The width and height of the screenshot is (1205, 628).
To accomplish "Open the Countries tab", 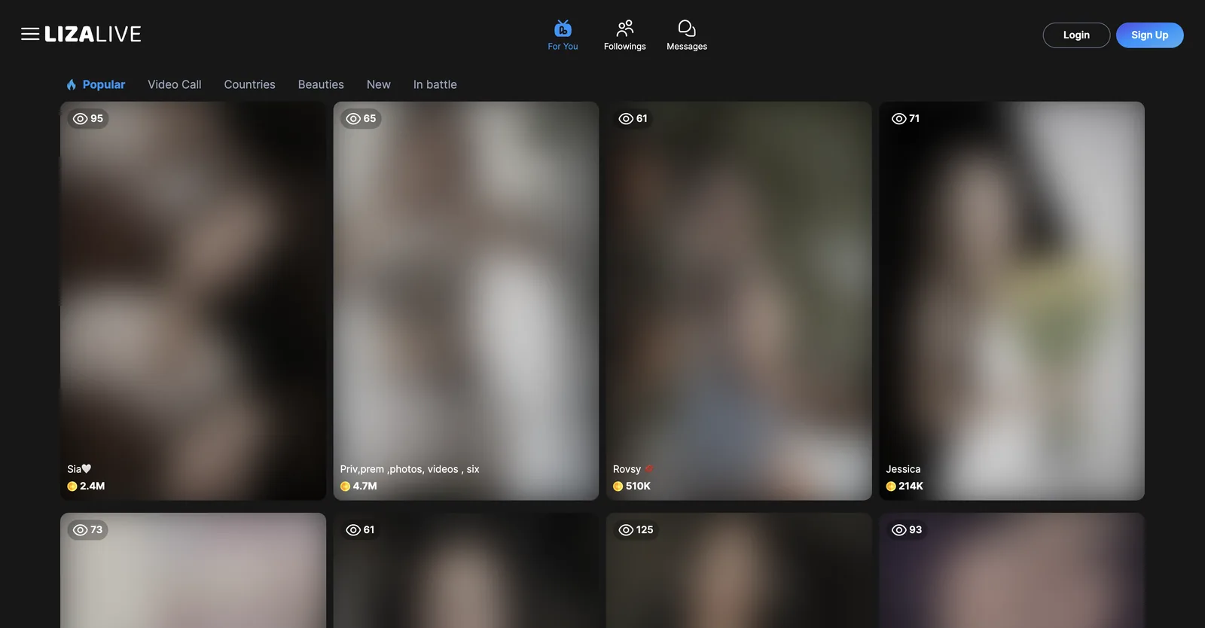I will point(249,84).
